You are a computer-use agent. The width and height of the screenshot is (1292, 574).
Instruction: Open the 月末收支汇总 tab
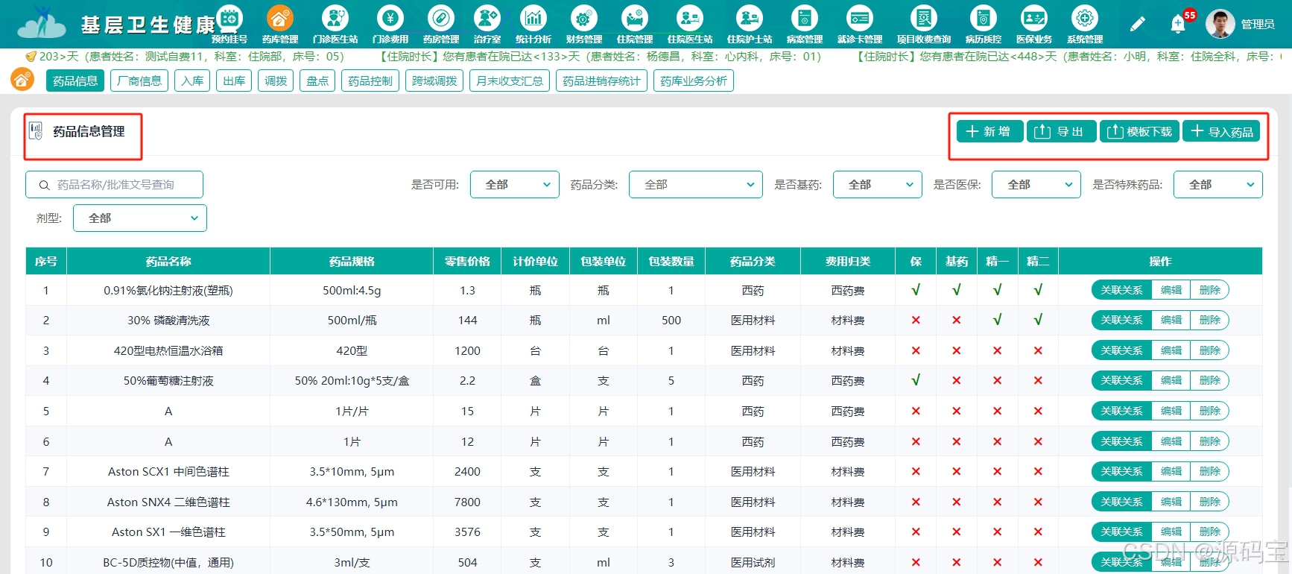510,81
